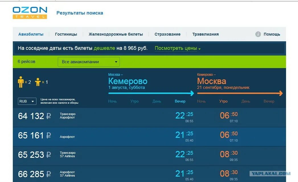
Task: Filter outbound flights by День
Action: tap(157, 101)
